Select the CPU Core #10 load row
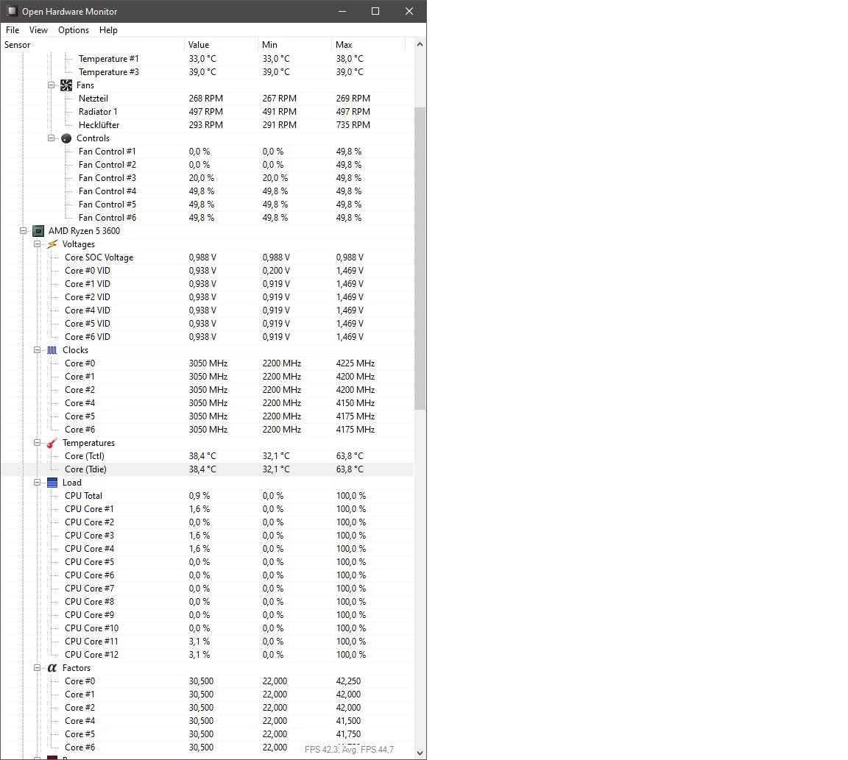Screen dimensions: 848x760 pyautogui.click(x=207, y=628)
